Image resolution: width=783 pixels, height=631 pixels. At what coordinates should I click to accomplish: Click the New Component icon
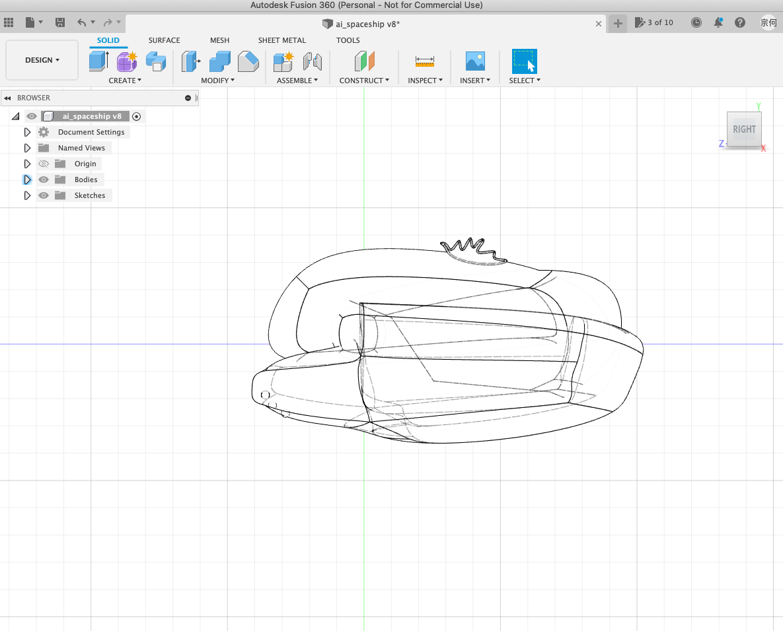pos(283,61)
